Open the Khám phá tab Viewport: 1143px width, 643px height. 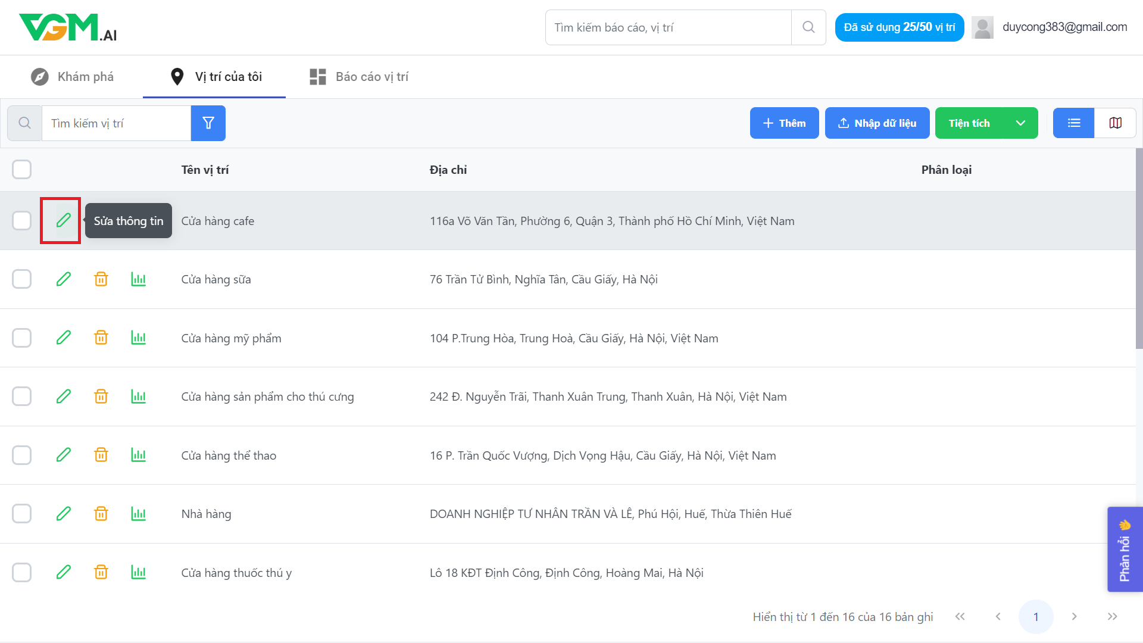[x=73, y=77]
